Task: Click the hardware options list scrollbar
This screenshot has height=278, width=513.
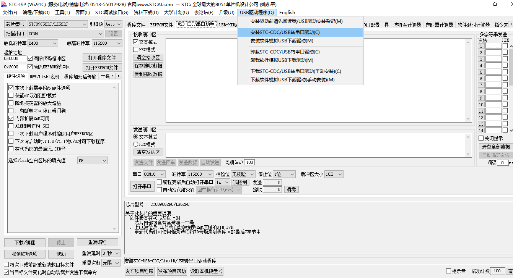Action: (114, 158)
